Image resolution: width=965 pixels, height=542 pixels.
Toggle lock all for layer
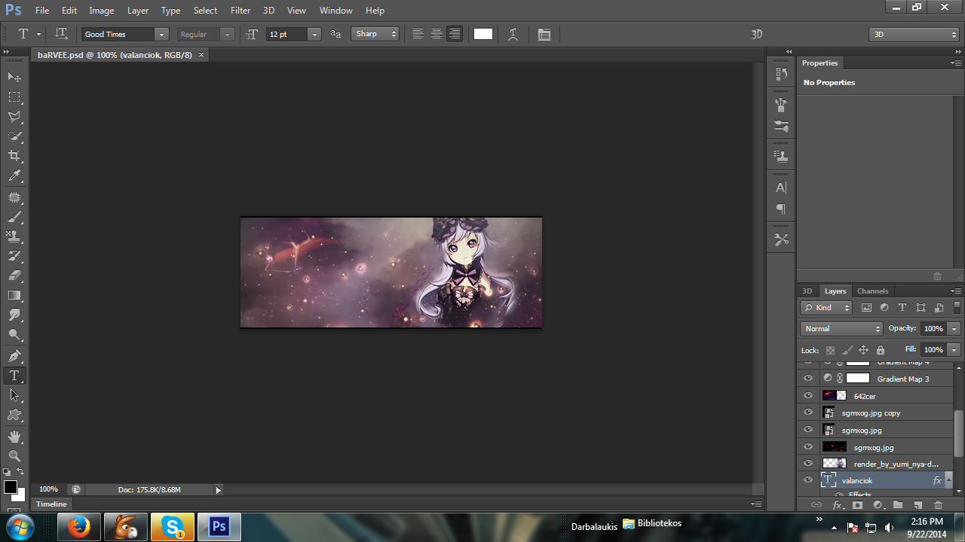pos(880,350)
